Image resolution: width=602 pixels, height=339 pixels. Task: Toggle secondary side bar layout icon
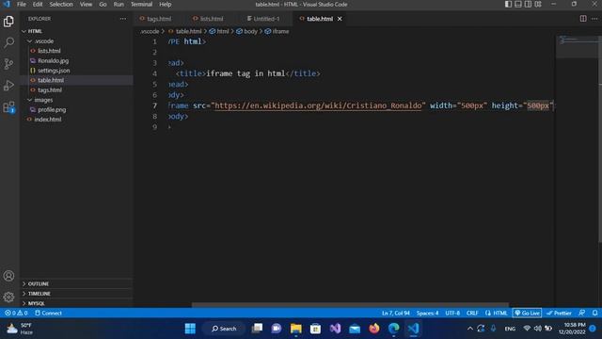529,4
